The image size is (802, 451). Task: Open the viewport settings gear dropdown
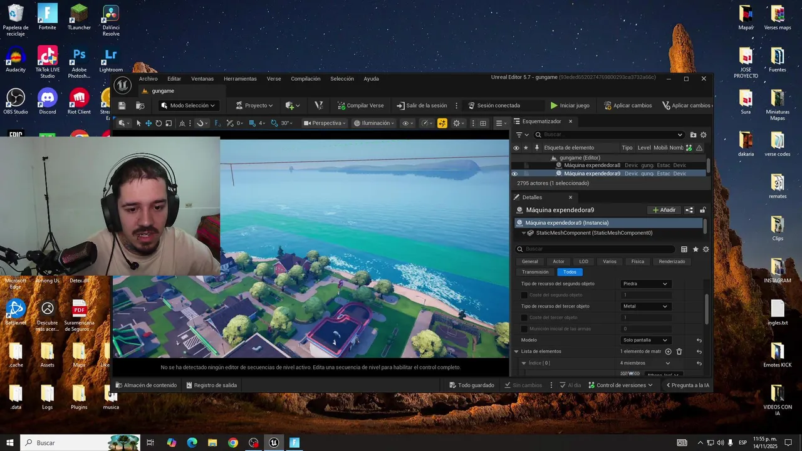click(x=459, y=123)
